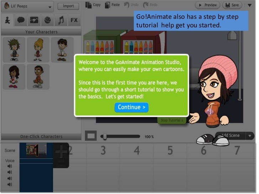Expand the One-Click Characters section
Image resolution: width=259 pixels, height=194 pixels.
click(41, 137)
